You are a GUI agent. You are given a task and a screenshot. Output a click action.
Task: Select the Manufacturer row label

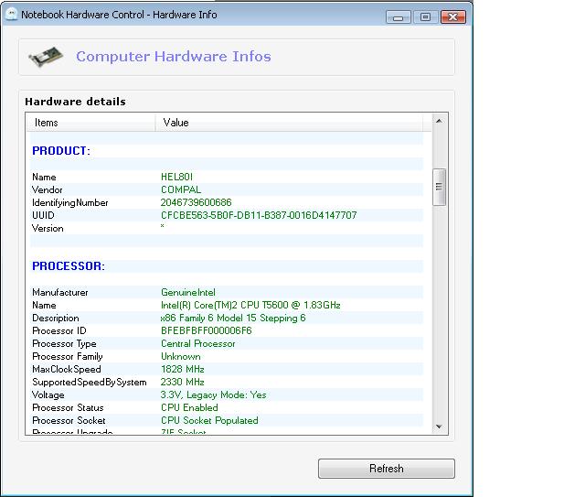(x=60, y=292)
